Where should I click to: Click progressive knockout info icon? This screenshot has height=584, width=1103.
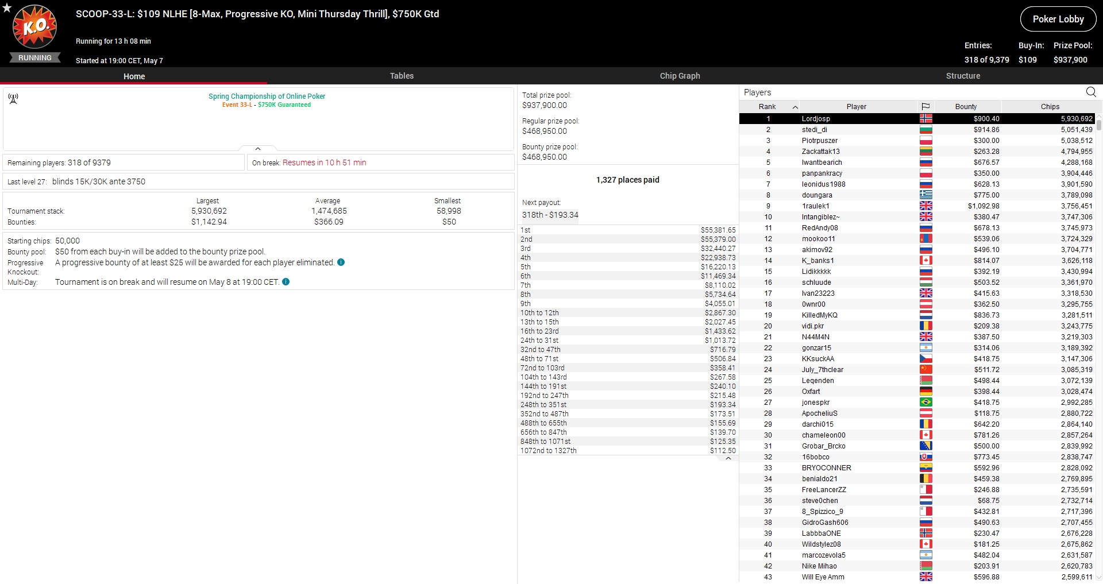341,262
